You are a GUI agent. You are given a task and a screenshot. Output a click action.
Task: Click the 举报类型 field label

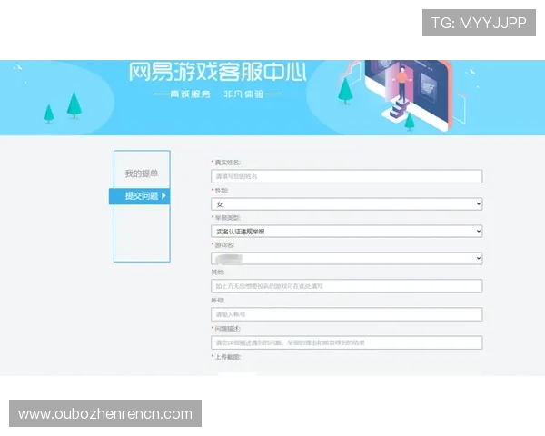[228, 218]
